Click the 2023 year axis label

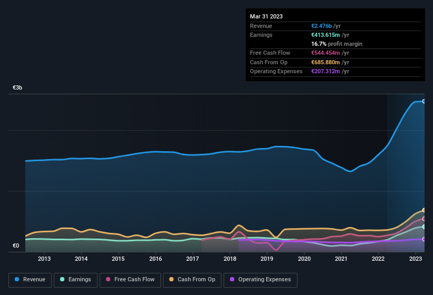(416, 259)
